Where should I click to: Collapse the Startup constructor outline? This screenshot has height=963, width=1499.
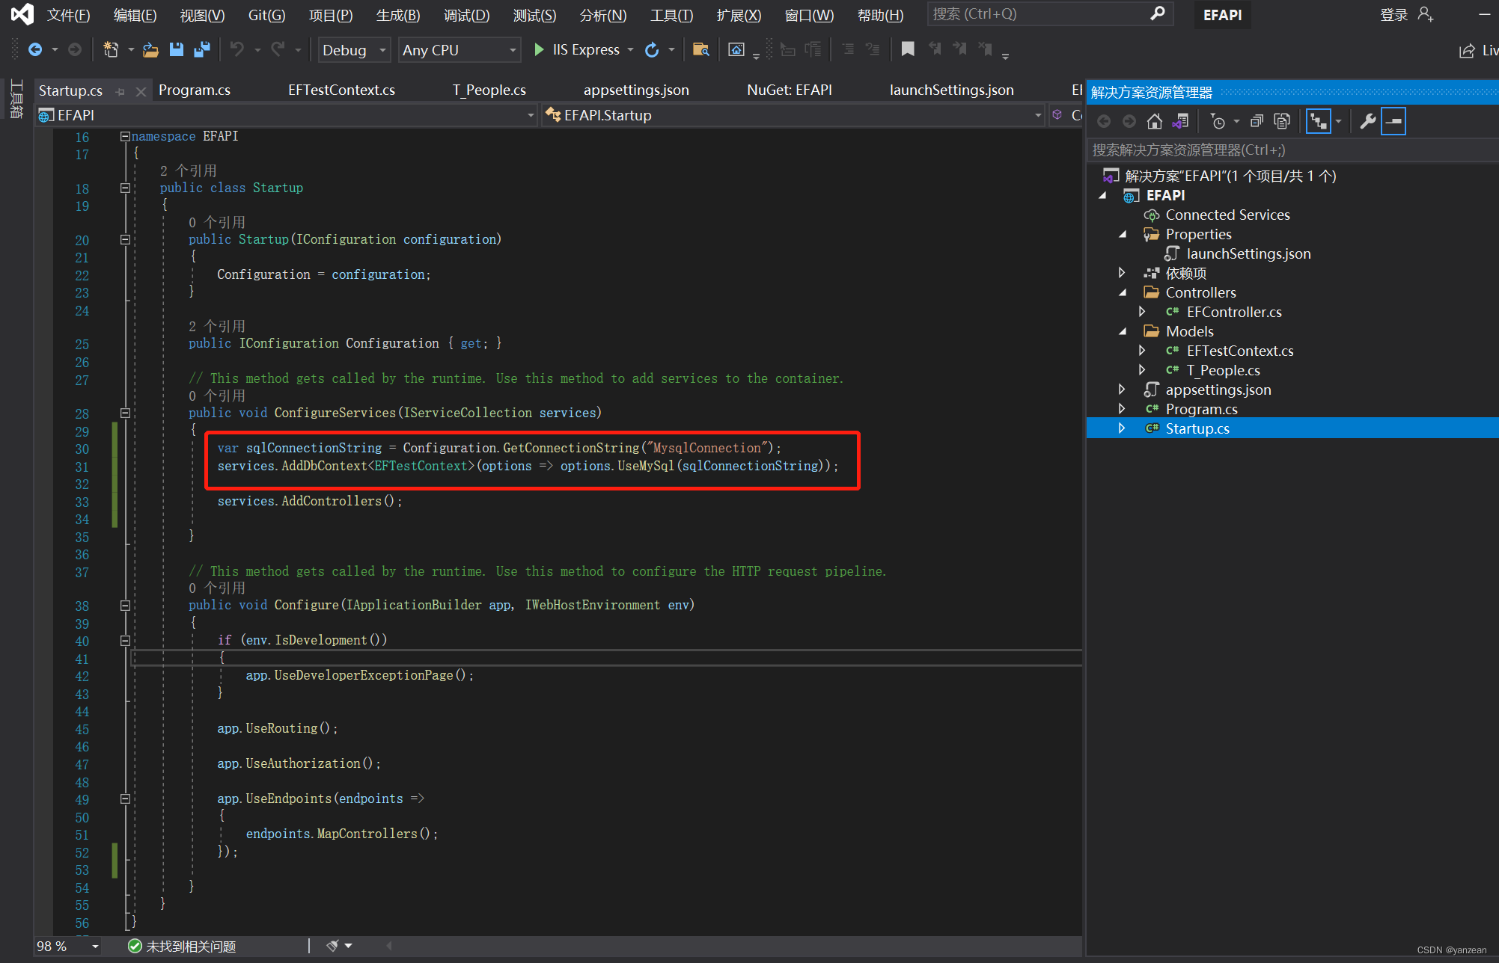click(125, 239)
